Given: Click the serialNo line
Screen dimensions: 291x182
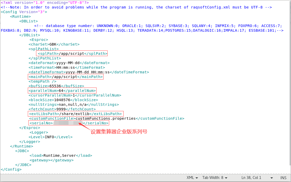Looking at the screenshot, I should 69,123.
